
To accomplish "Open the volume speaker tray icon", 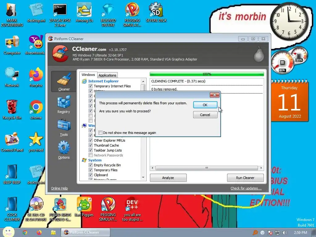I will 285,233.
